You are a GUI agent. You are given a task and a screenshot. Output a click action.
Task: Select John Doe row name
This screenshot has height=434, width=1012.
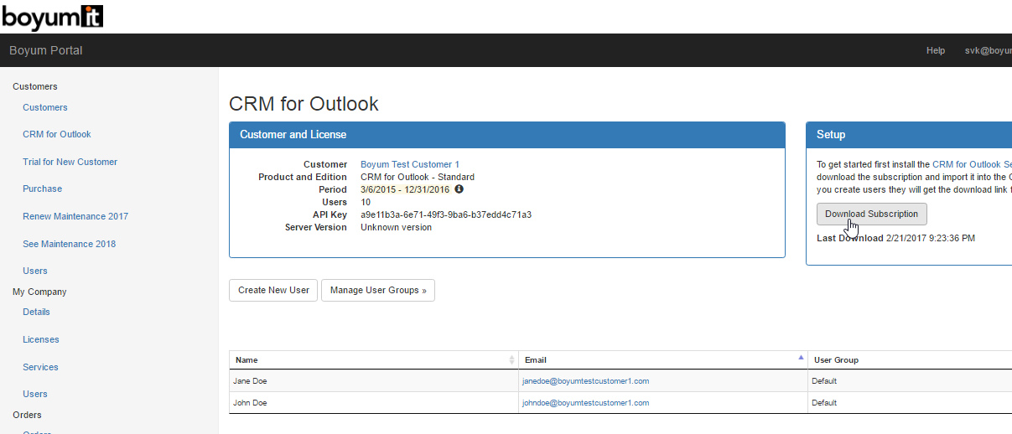click(252, 403)
